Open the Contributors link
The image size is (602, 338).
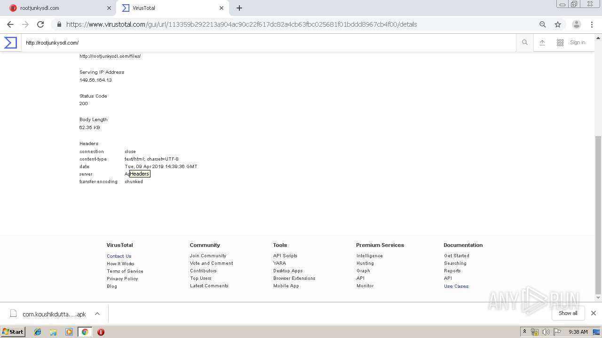[x=203, y=271]
